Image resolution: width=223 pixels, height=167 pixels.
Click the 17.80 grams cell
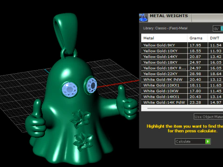(197, 91)
